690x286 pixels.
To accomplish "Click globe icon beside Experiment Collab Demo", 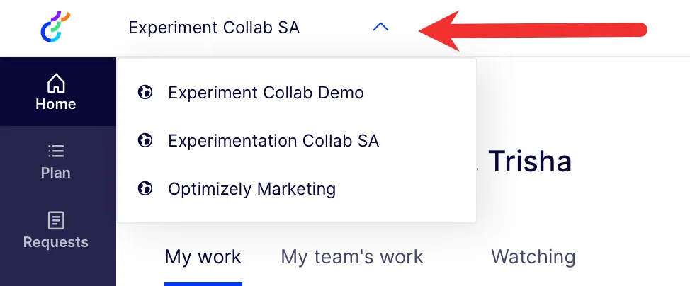I will pyautogui.click(x=145, y=93).
